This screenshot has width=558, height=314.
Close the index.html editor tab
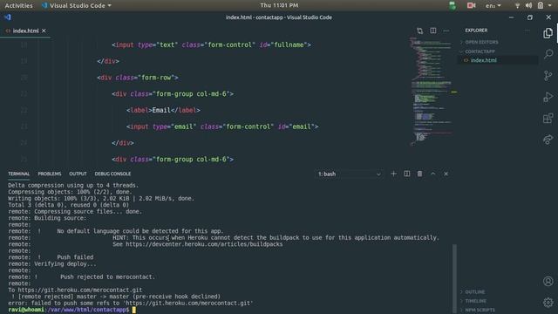(x=44, y=31)
